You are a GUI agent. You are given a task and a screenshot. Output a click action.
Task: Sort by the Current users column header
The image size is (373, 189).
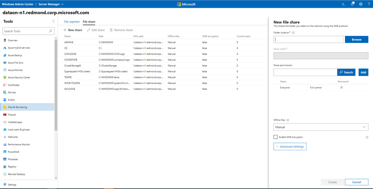(243, 36)
